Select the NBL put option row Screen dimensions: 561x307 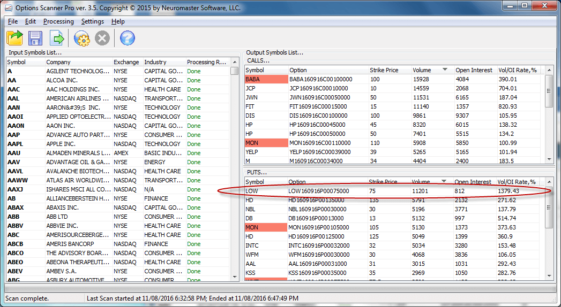pos(392,209)
